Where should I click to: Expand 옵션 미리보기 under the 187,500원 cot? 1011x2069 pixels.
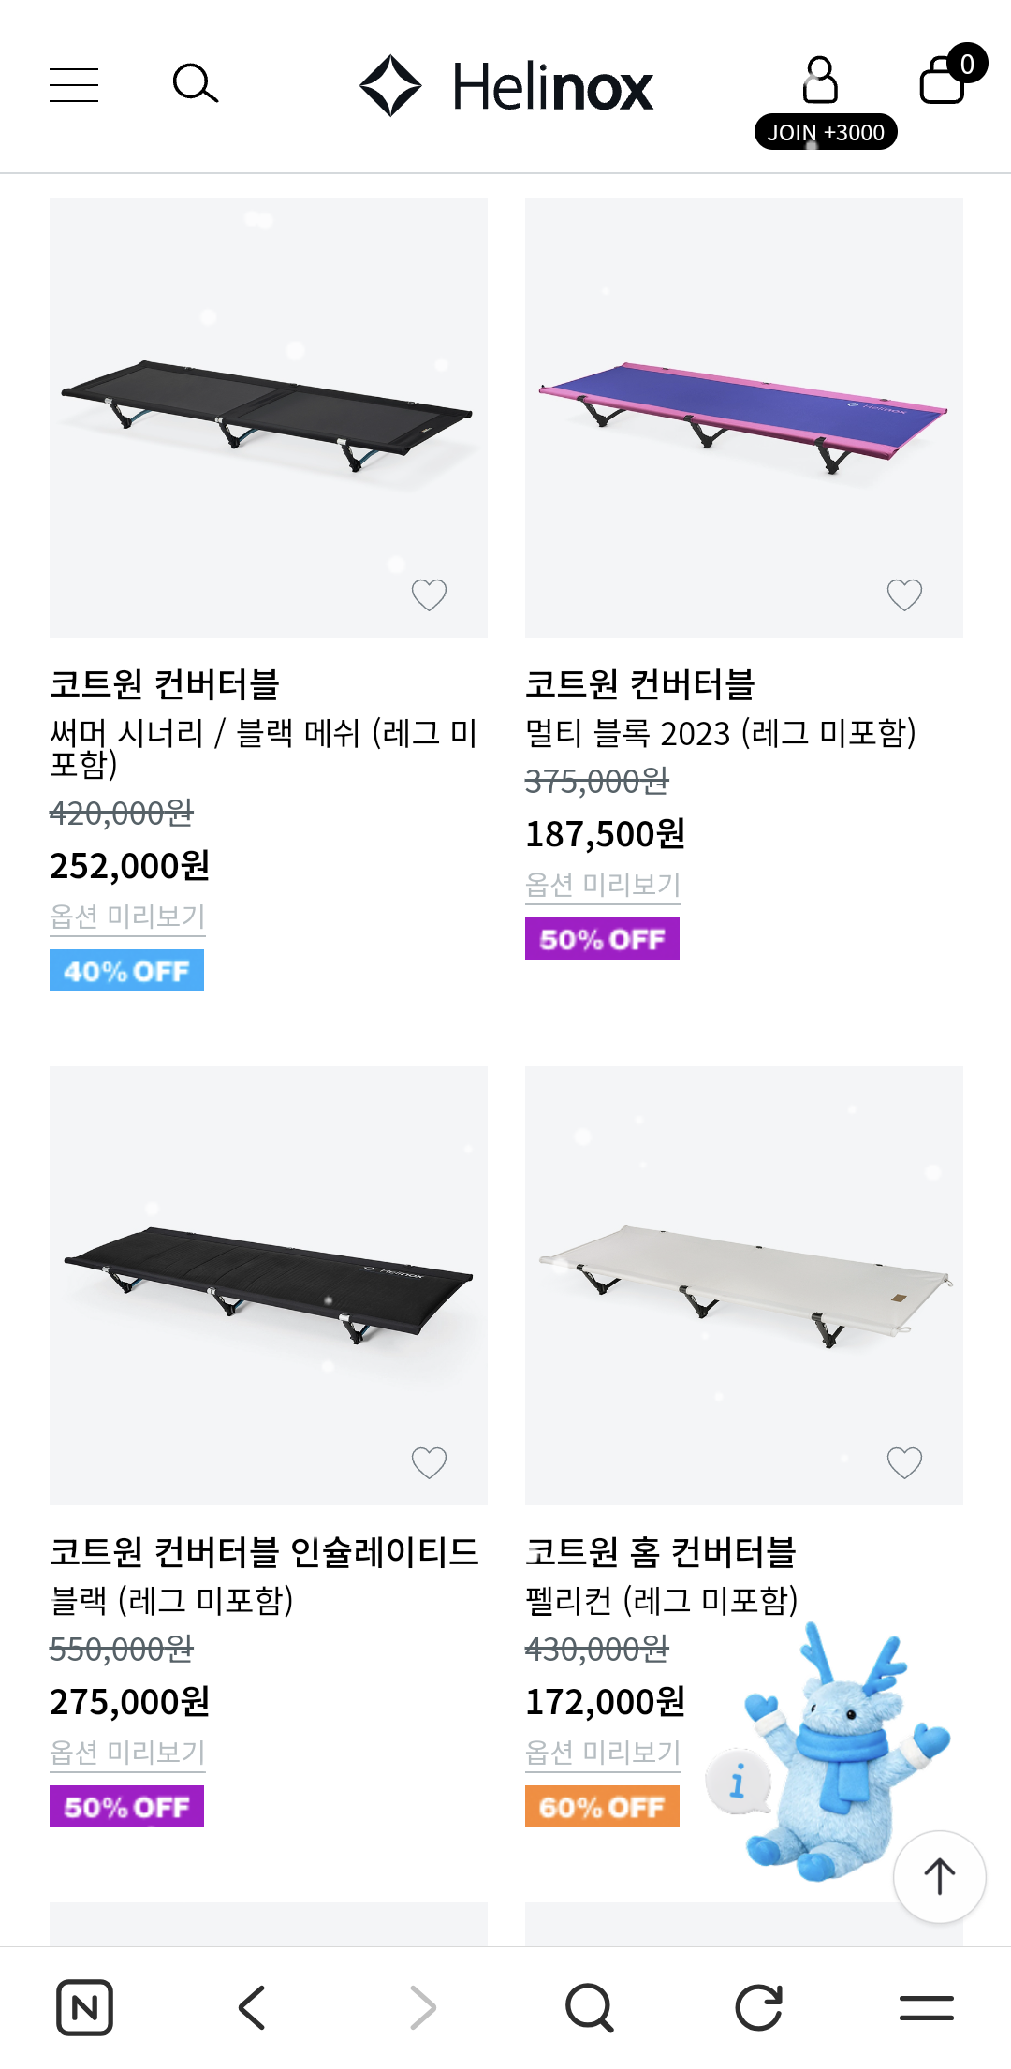point(603,885)
